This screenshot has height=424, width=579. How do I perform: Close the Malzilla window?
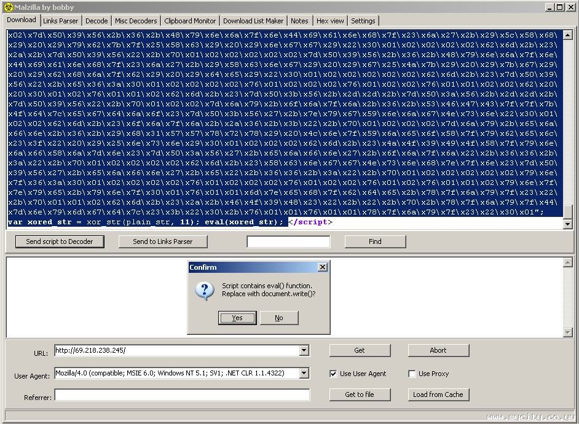click(x=570, y=7)
